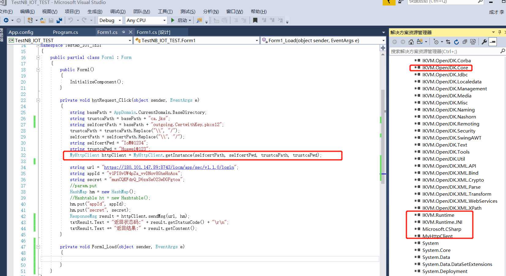Open the 生成(B) menu
This screenshot has height=276, width=506.
(x=95, y=12)
